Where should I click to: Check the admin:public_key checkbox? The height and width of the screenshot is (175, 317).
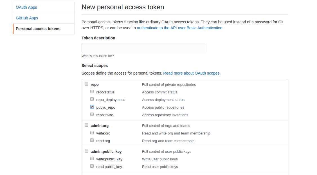(x=86, y=151)
